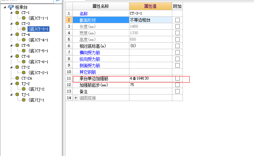Screen dimensions: 254x156
Task: Click the gear icon next to CT-2A
Action: pyautogui.click(x=17, y=78)
